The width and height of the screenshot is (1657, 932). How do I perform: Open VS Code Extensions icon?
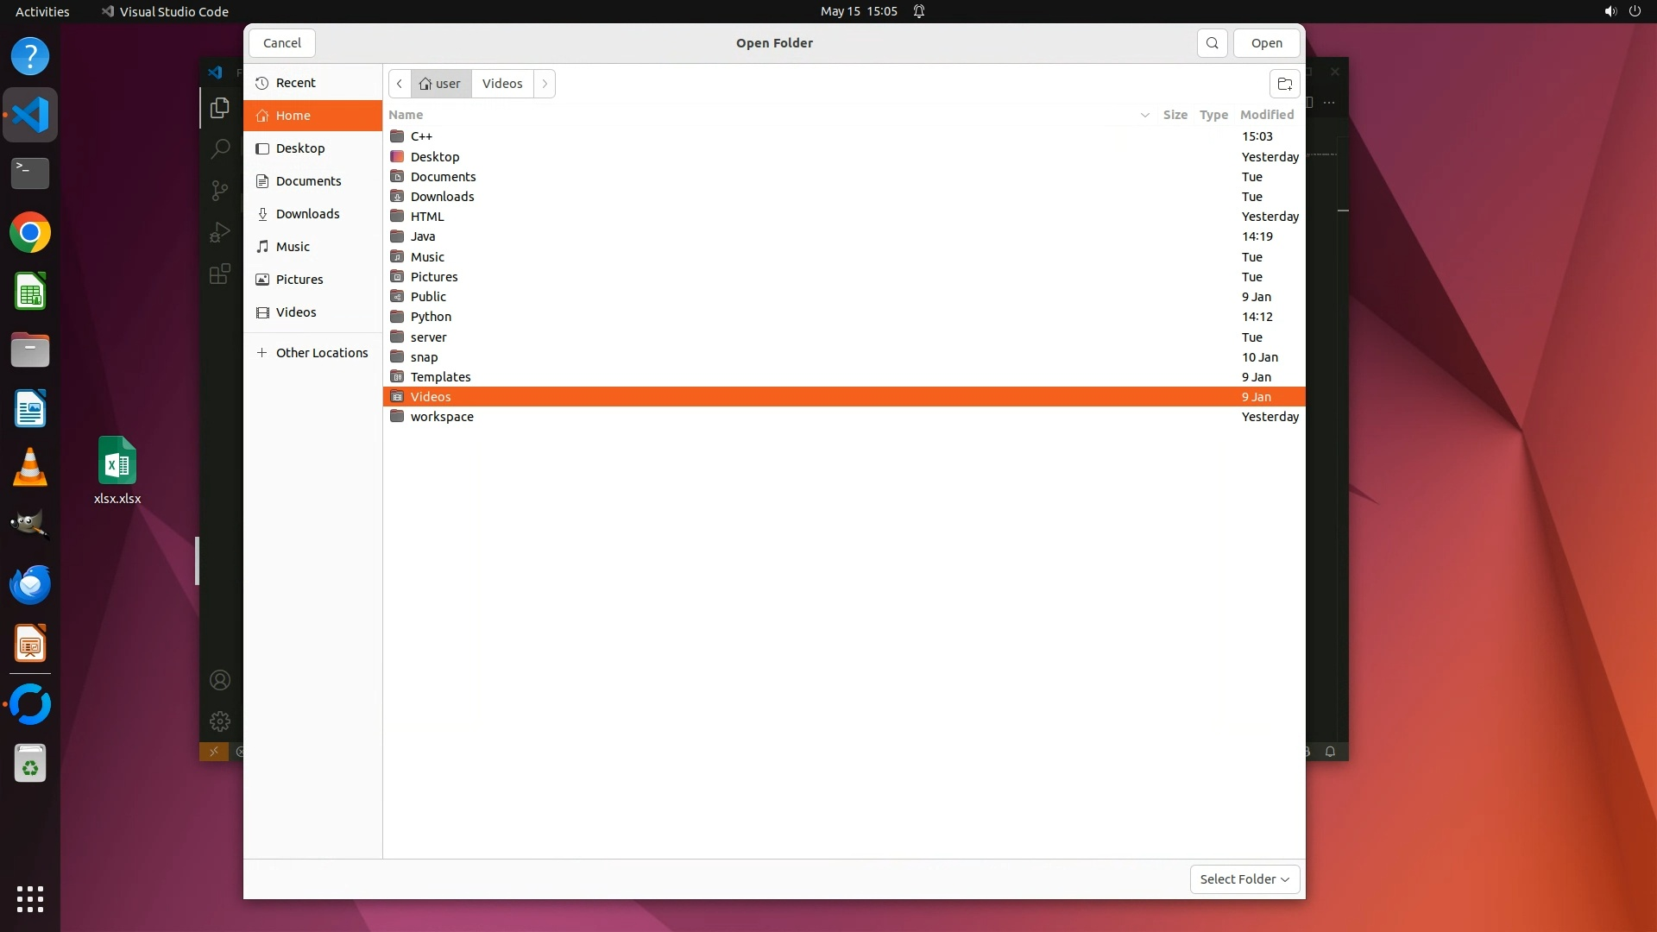[220, 274]
